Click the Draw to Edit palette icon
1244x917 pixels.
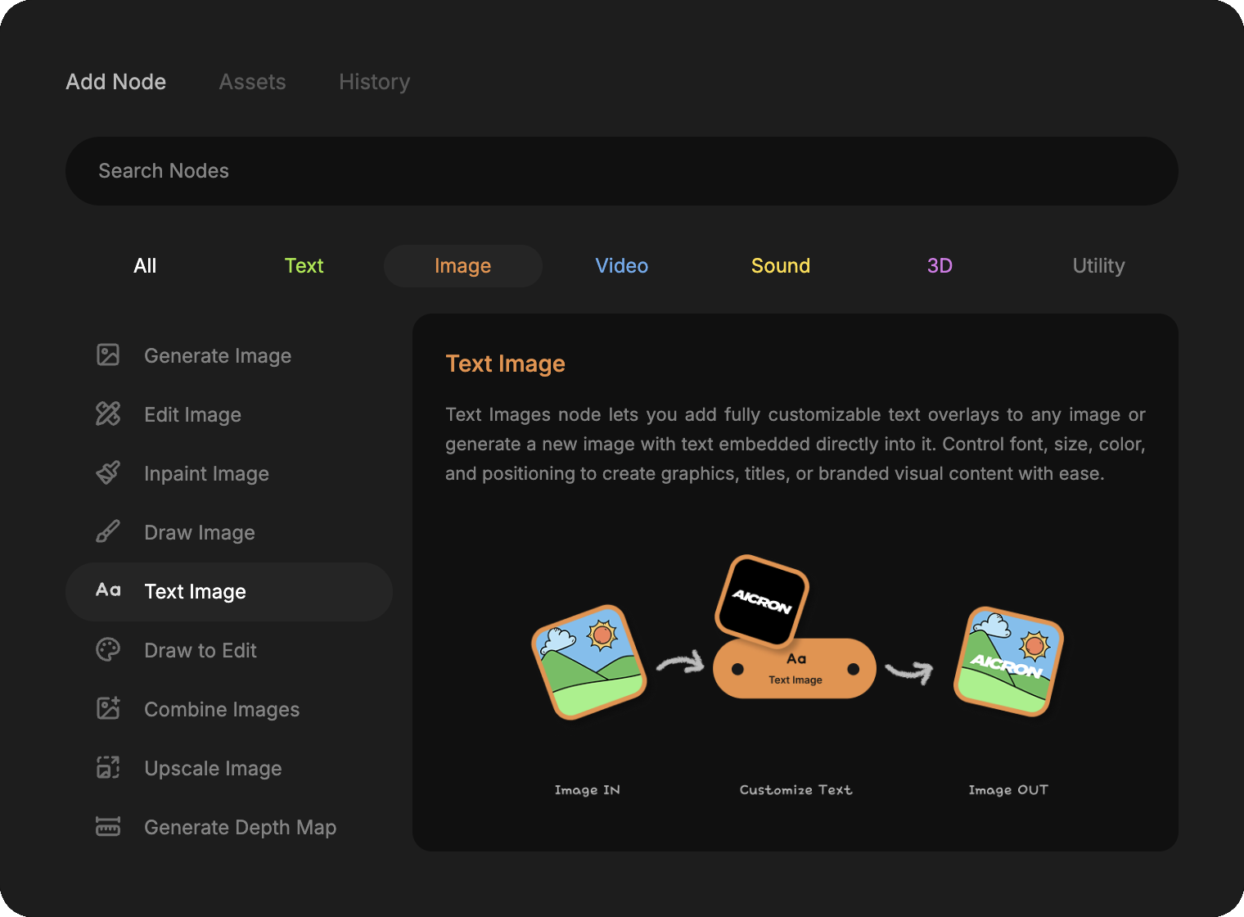pyautogui.click(x=108, y=649)
